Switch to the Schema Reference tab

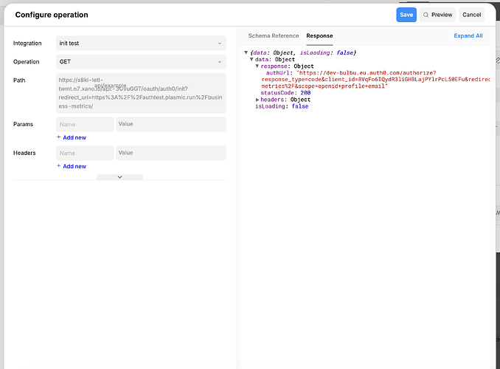[274, 35]
